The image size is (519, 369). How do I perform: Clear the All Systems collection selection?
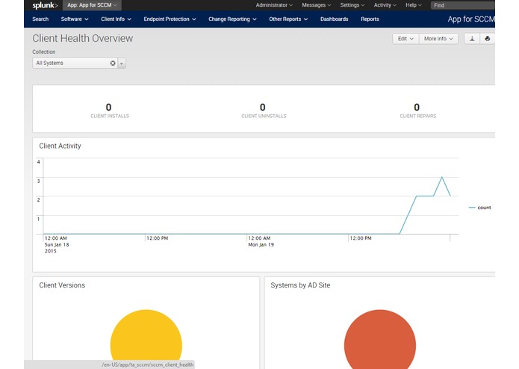point(113,63)
